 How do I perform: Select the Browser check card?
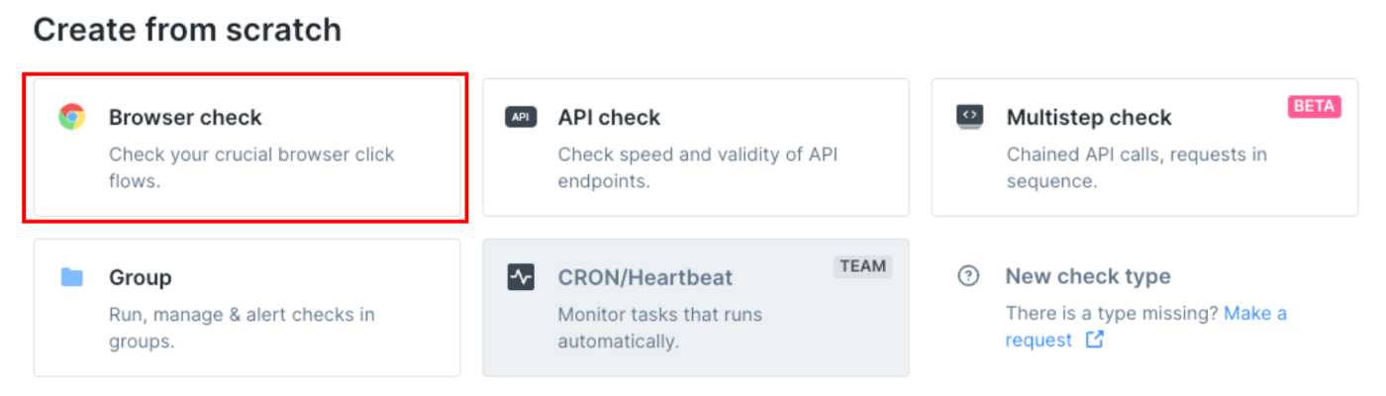tap(247, 147)
